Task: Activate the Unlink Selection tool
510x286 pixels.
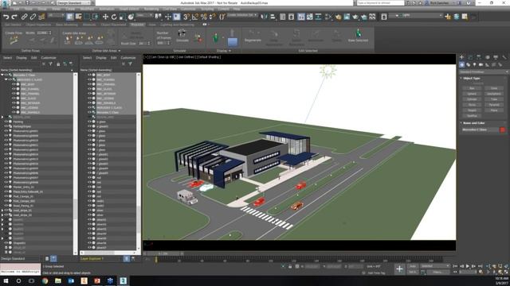Action: tap(33, 17)
